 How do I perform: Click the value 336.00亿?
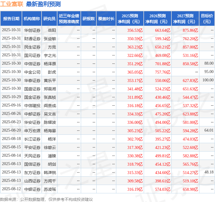(135, 122)
